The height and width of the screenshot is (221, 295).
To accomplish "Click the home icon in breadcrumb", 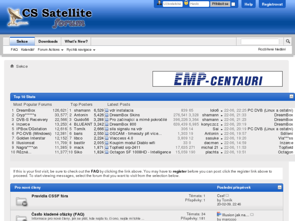I will click(12, 66).
